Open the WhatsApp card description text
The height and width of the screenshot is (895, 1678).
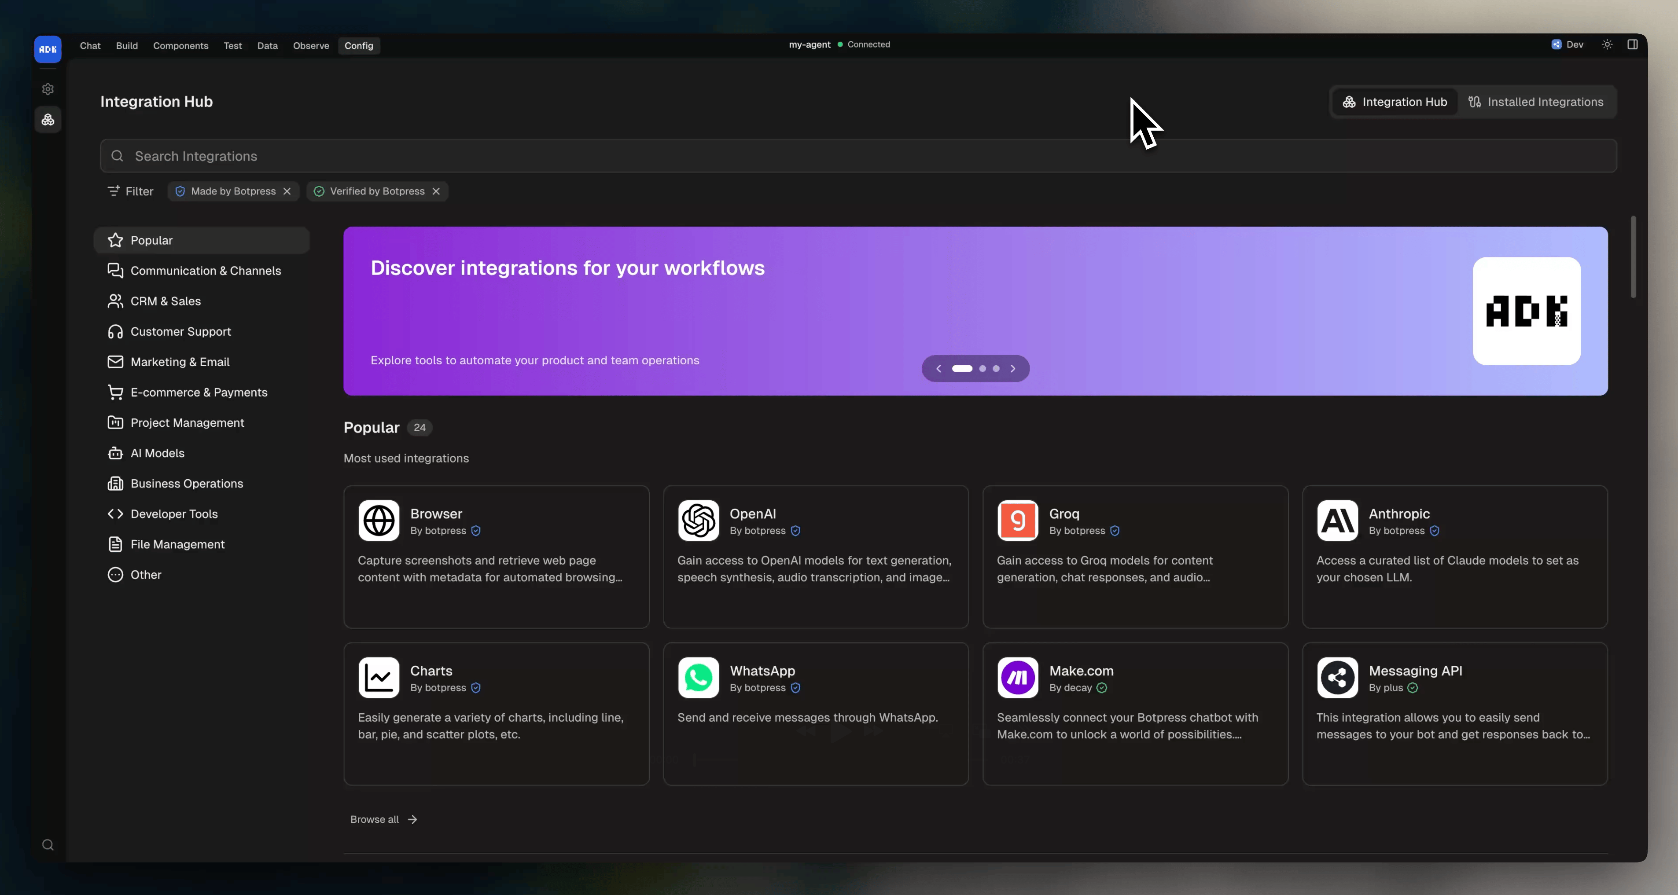click(x=808, y=717)
